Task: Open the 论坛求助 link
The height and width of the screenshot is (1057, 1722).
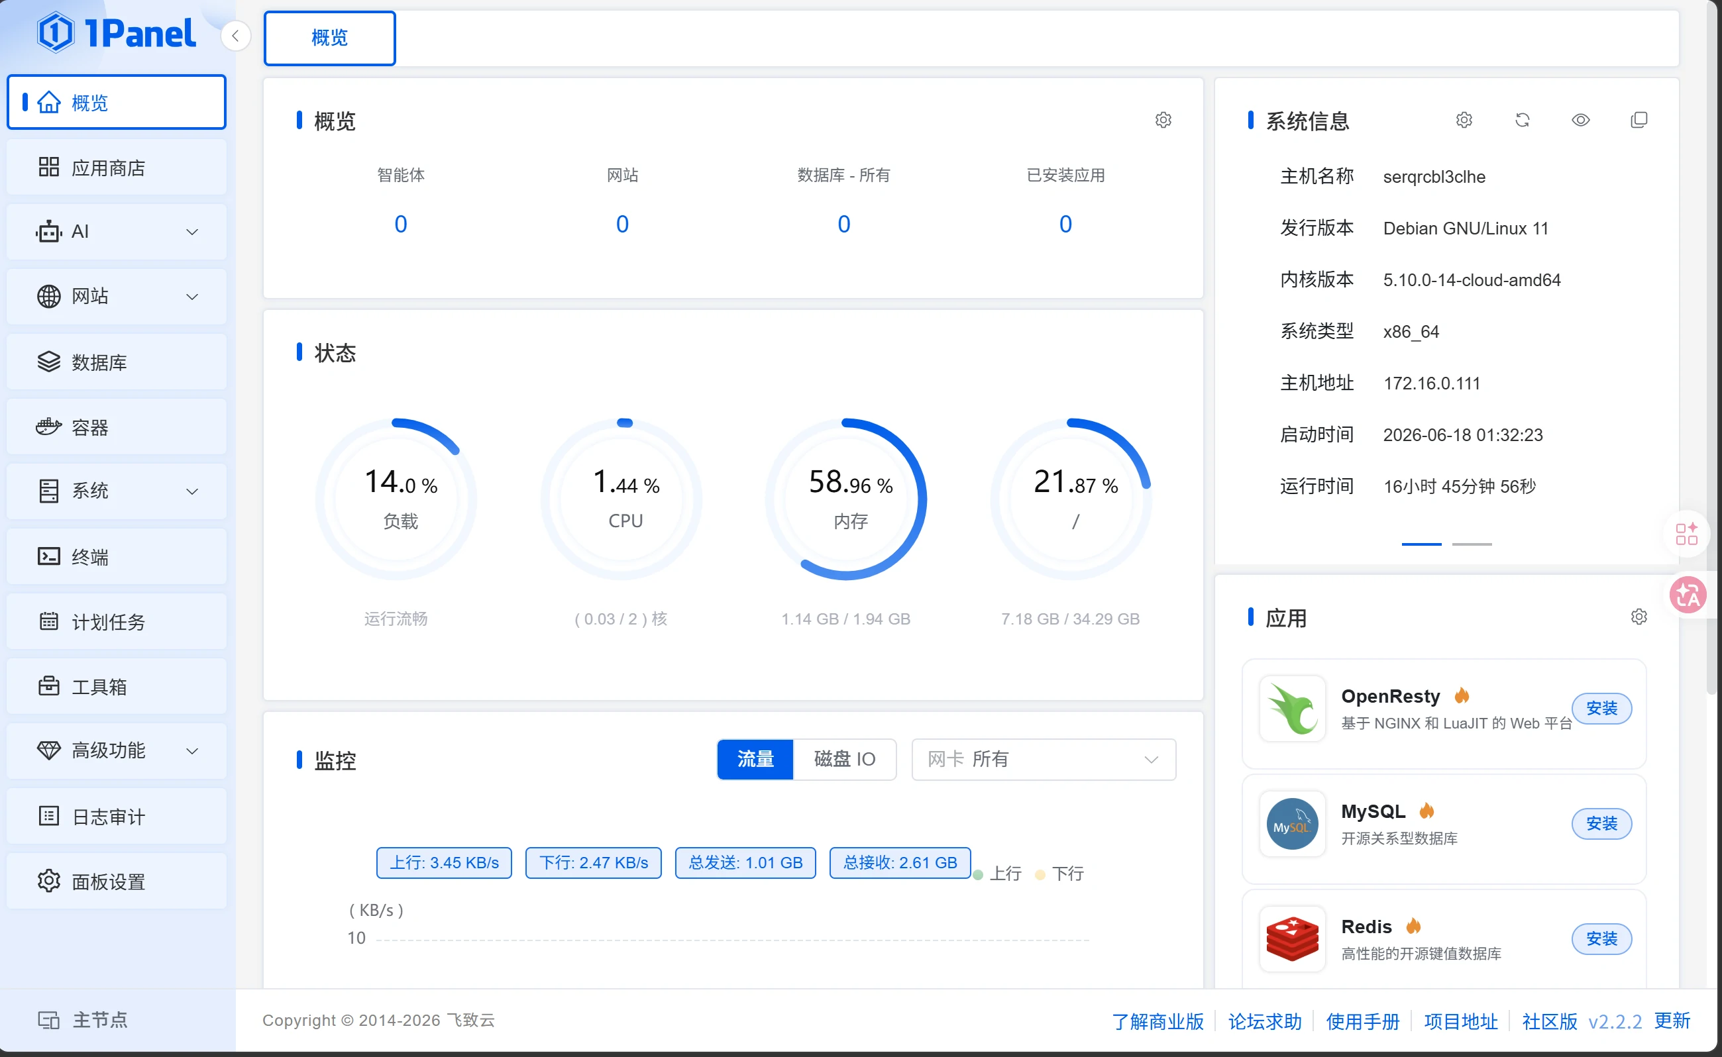Action: pyautogui.click(x=1265, y=1022)
